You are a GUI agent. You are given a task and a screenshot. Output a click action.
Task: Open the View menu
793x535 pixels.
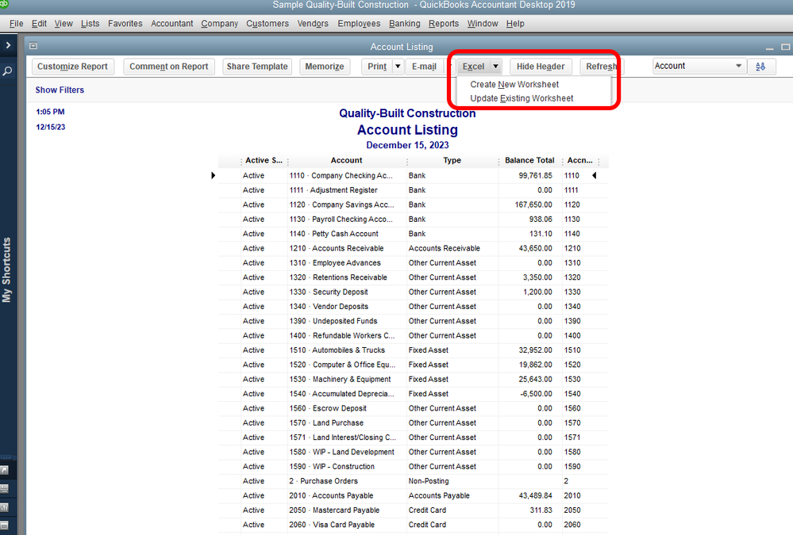[64, 23]
